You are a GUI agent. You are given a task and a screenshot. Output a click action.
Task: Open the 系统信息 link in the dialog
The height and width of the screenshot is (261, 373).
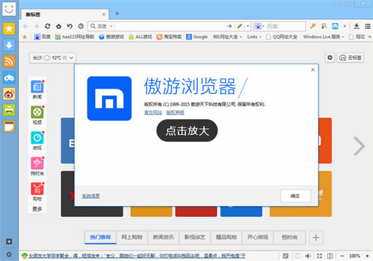[91, 196]
